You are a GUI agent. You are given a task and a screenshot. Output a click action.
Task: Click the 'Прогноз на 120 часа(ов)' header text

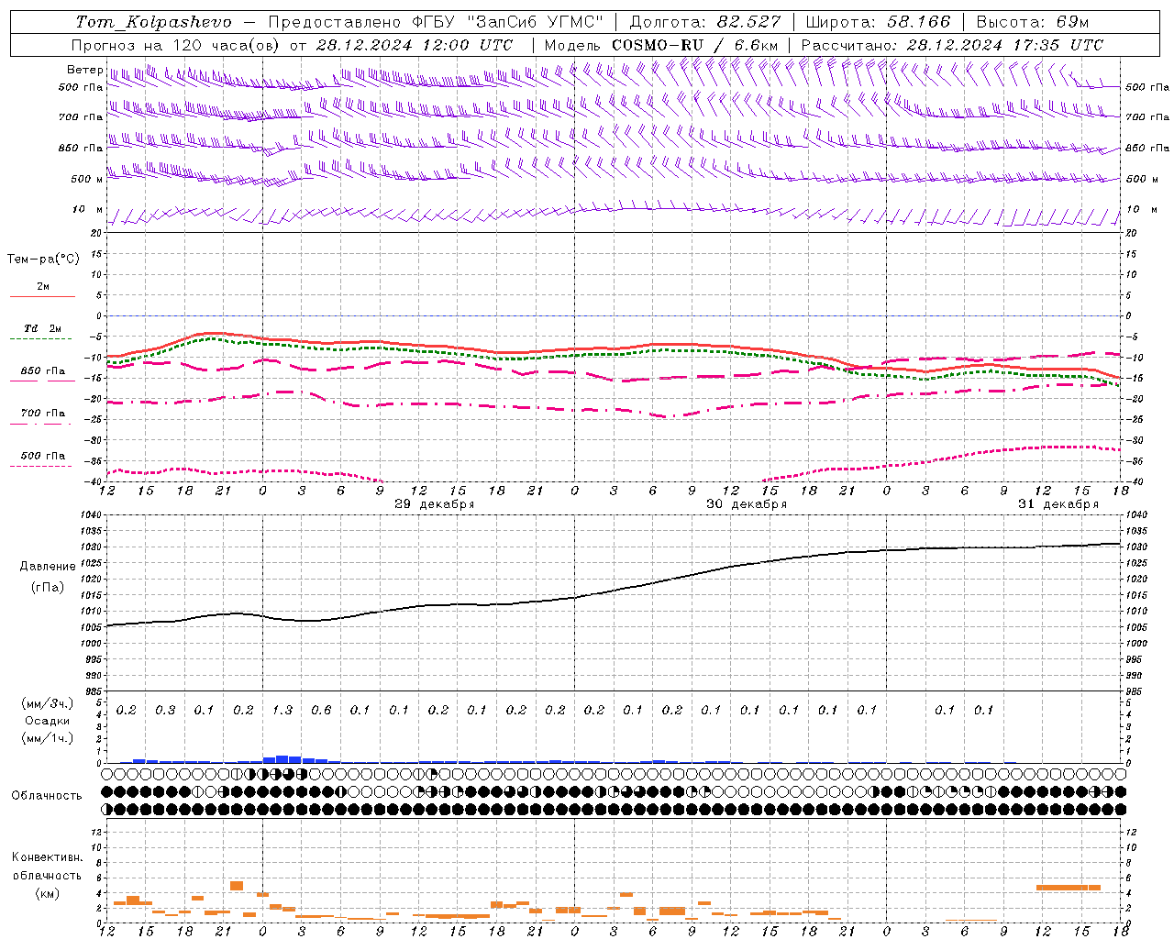(176, 45)
